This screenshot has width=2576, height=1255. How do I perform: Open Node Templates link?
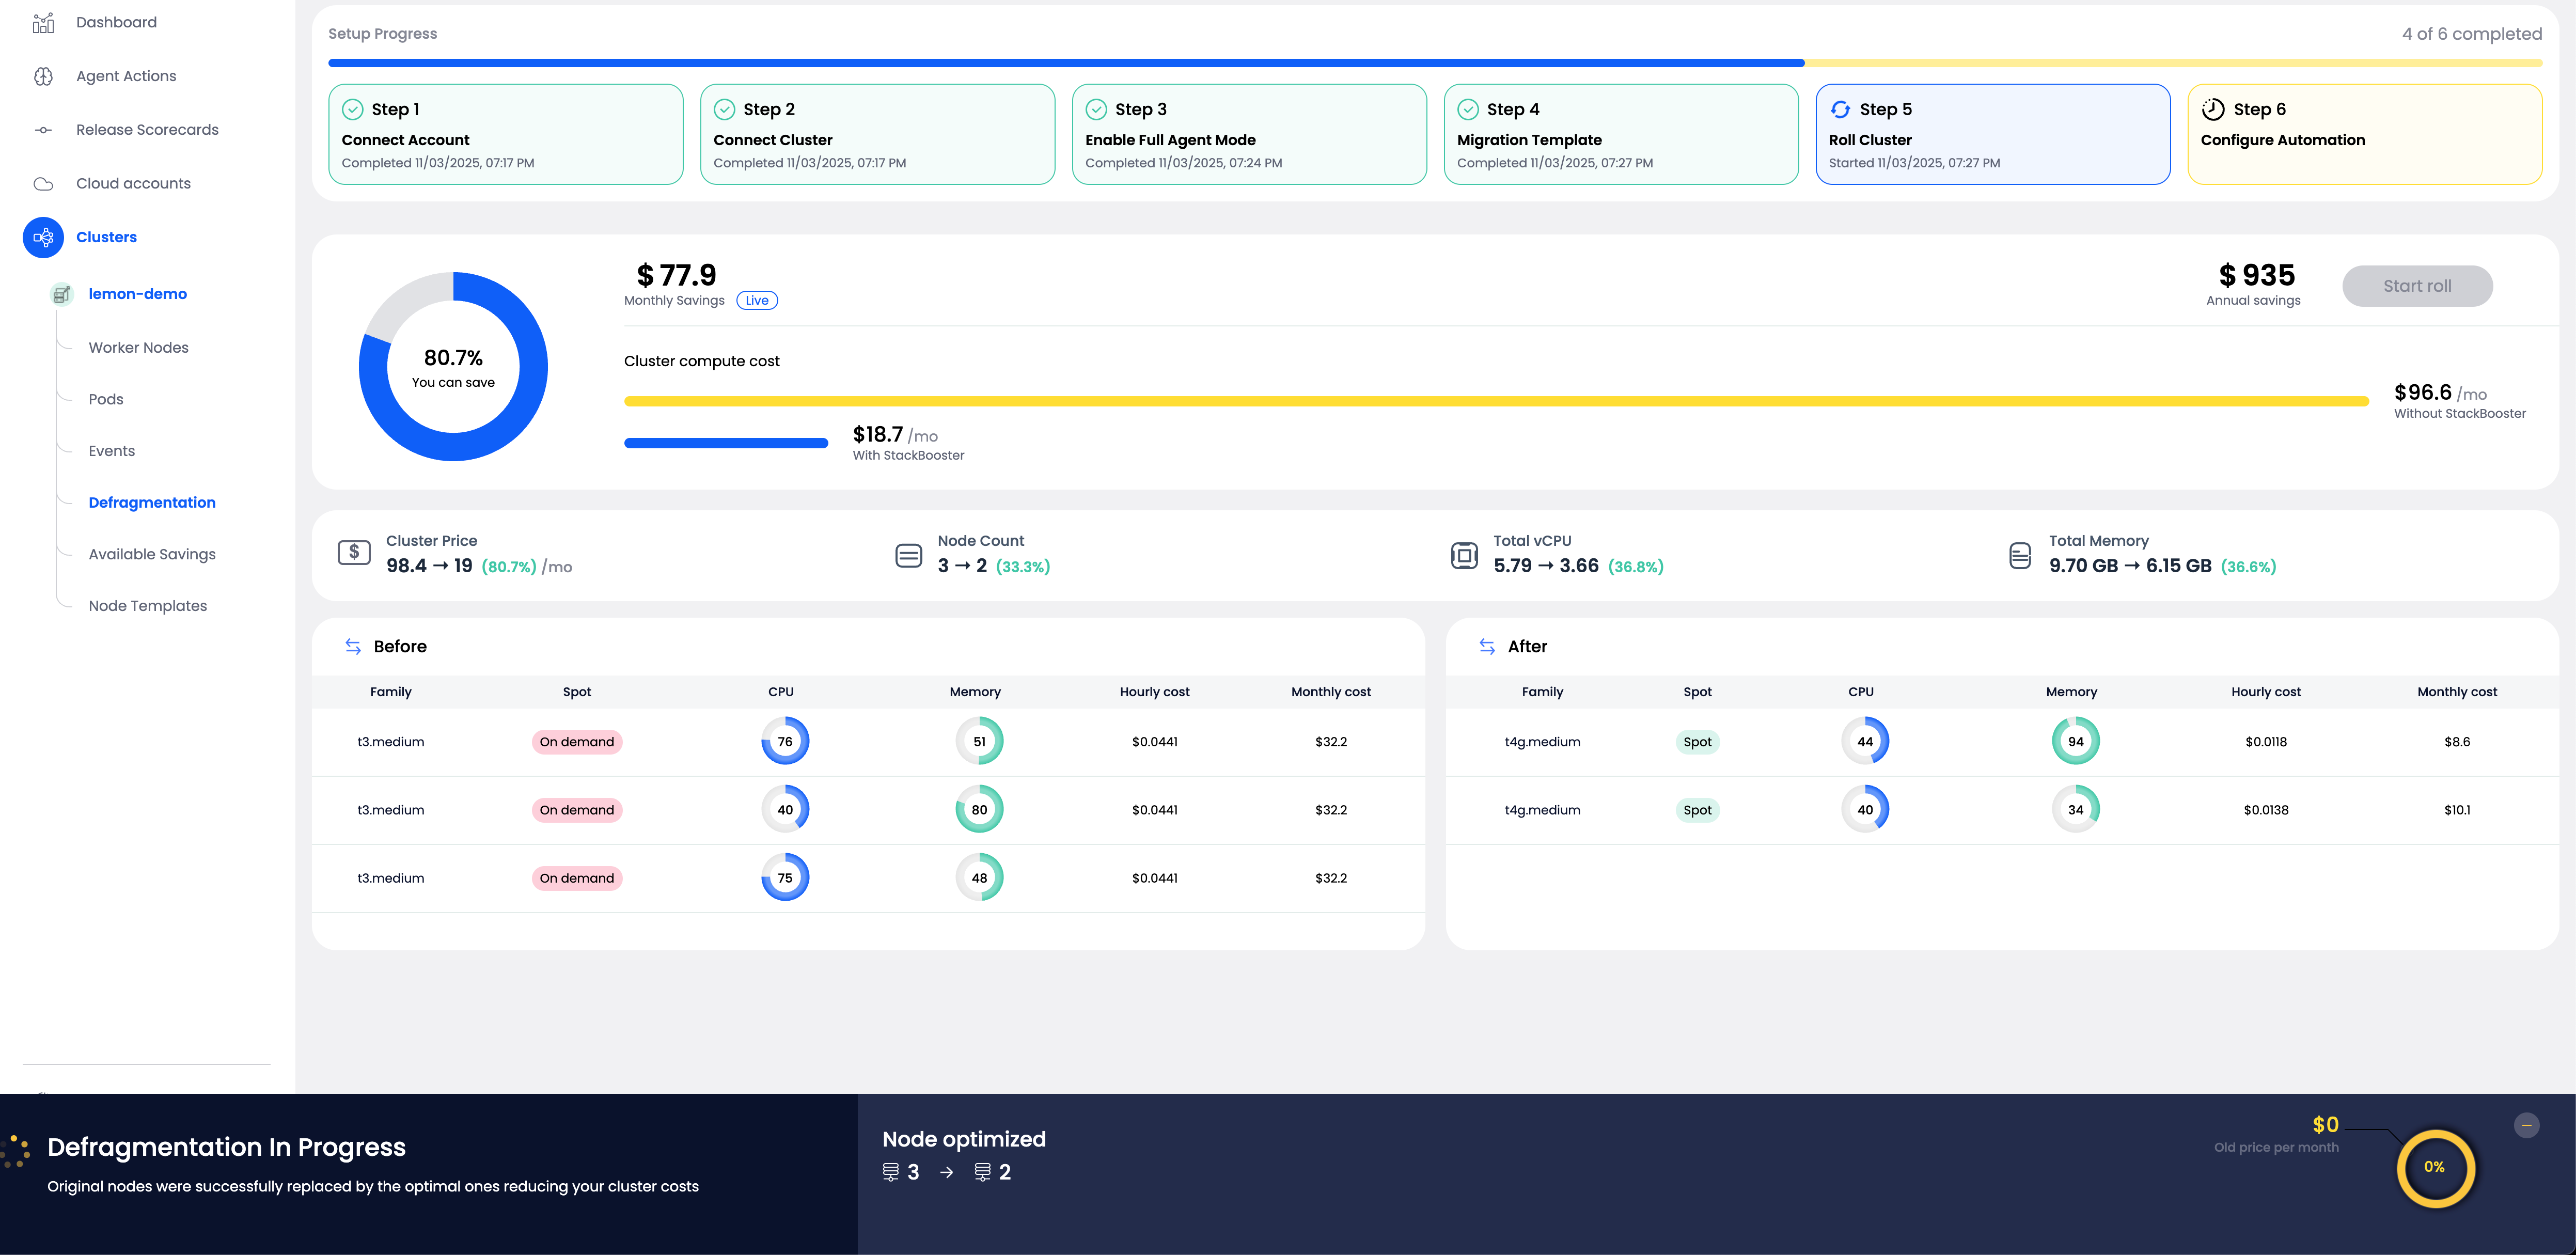(x=148, y=606)
